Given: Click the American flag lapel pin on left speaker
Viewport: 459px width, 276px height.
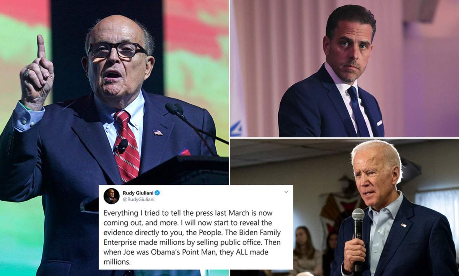Looking at the screenshot, I should (x=158, y=133).
